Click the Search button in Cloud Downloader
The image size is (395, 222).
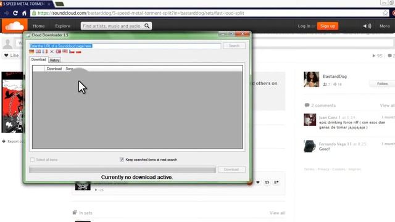coord(234,46)
